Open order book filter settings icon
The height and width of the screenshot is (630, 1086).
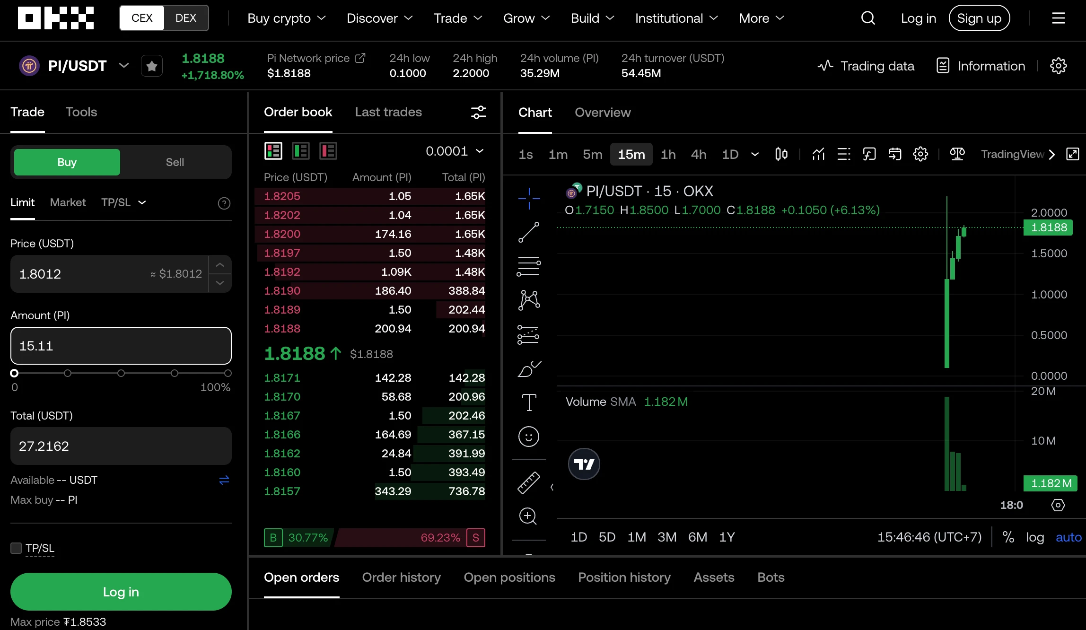tap(478, 112)
